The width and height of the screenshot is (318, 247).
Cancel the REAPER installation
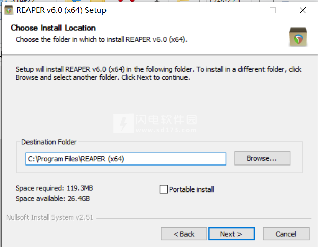pyautogui.click(x=286, y=234)
